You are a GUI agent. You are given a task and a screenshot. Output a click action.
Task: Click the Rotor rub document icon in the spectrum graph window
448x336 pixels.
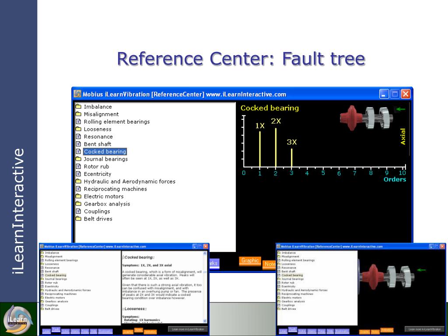tap(78, 166)
